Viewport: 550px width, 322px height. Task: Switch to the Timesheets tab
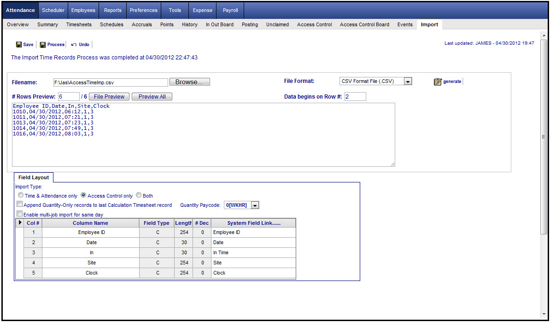pos(79,24)
